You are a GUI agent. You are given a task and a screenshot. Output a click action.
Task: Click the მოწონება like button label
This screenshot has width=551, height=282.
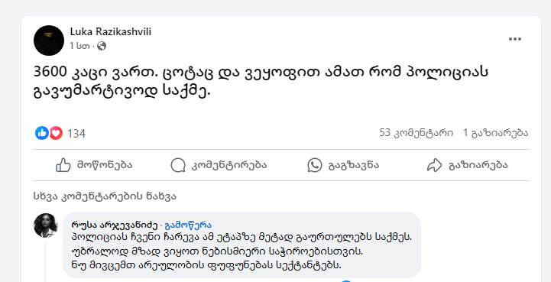(x=105, y=165)
